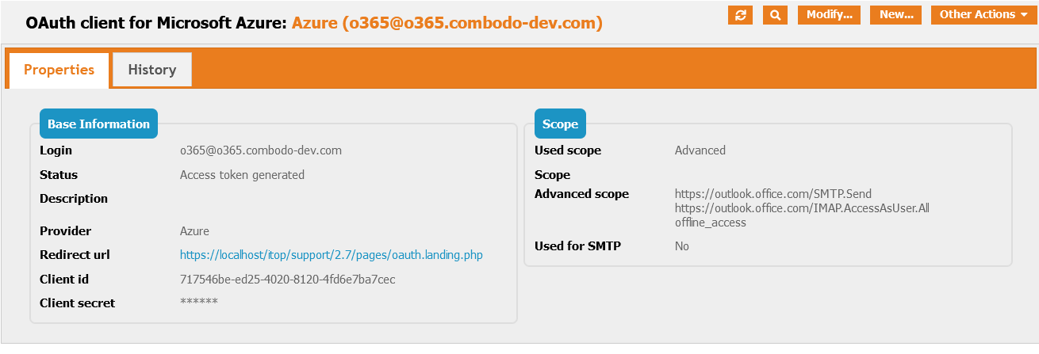The height and width of the screenshot is (354, 1039).
Task: Click the refresh icon button
Action: (x=740, y=14)
